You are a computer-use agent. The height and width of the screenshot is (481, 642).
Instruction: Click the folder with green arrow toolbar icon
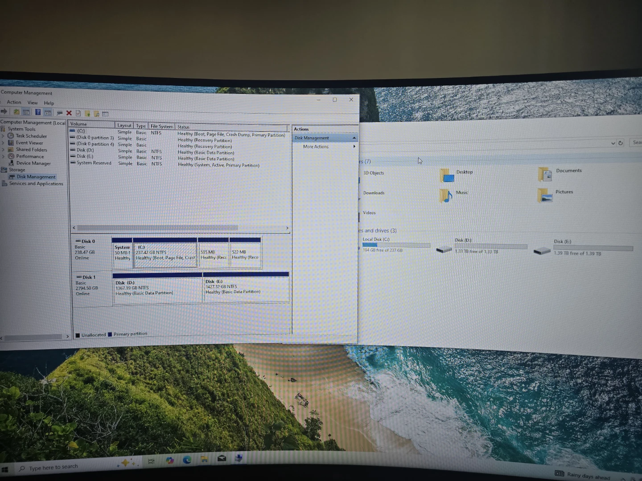(x=87, y=114)
